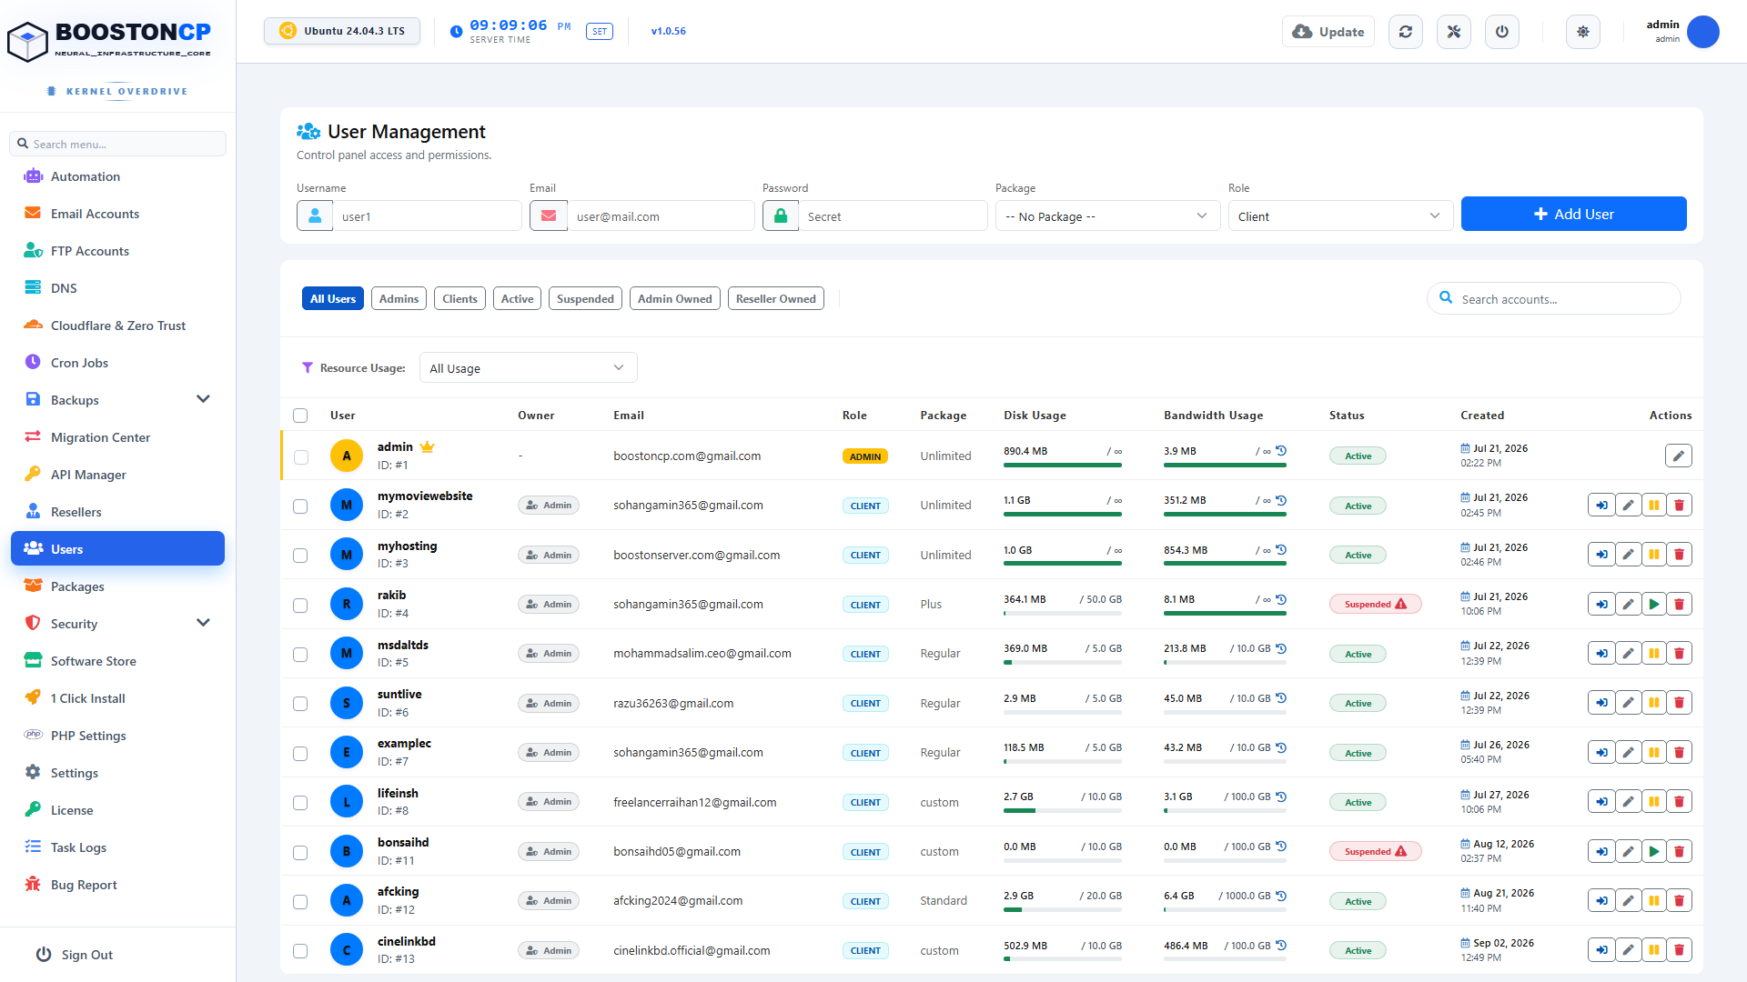Select the Active filter tab

[517, 299]
